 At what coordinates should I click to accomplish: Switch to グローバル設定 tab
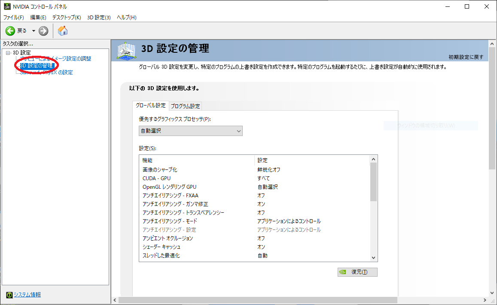[150, 106]
